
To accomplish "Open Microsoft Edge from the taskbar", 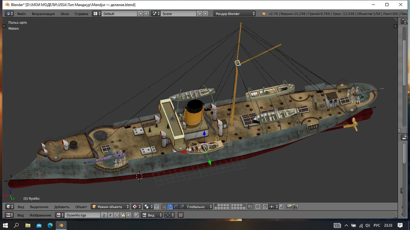I will 50,225.
